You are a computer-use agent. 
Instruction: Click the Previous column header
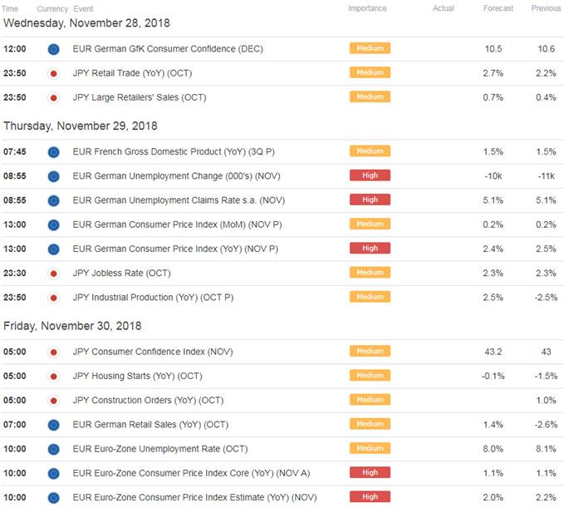(x=546, y=8)
